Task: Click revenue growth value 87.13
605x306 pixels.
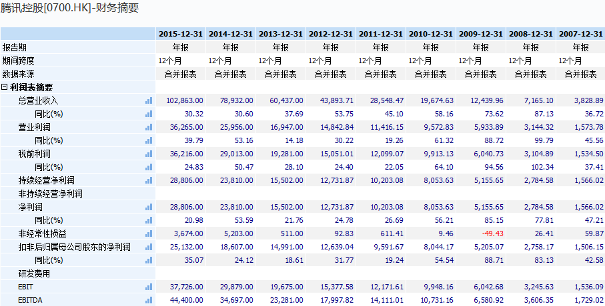Action: pyautogui.click(x=544, y=114)
